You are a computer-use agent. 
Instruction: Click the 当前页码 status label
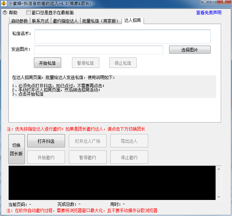[x=20, y=205]
